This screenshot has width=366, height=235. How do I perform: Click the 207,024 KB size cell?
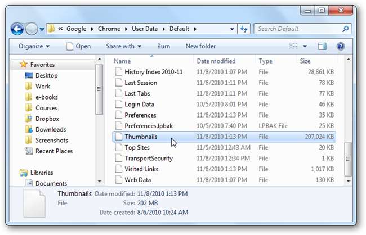[x=319, y=137]
